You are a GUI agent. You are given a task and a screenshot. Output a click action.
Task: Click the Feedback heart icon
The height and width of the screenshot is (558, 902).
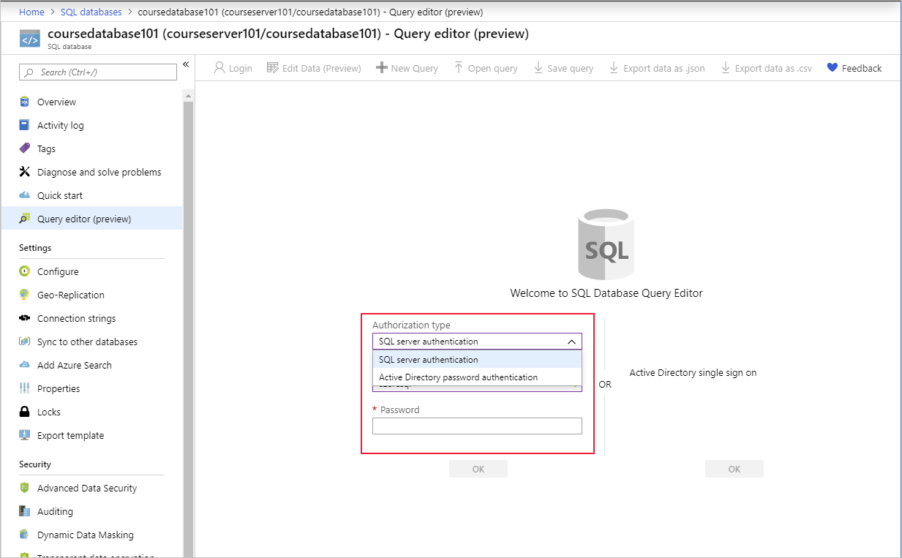point(833,67)
